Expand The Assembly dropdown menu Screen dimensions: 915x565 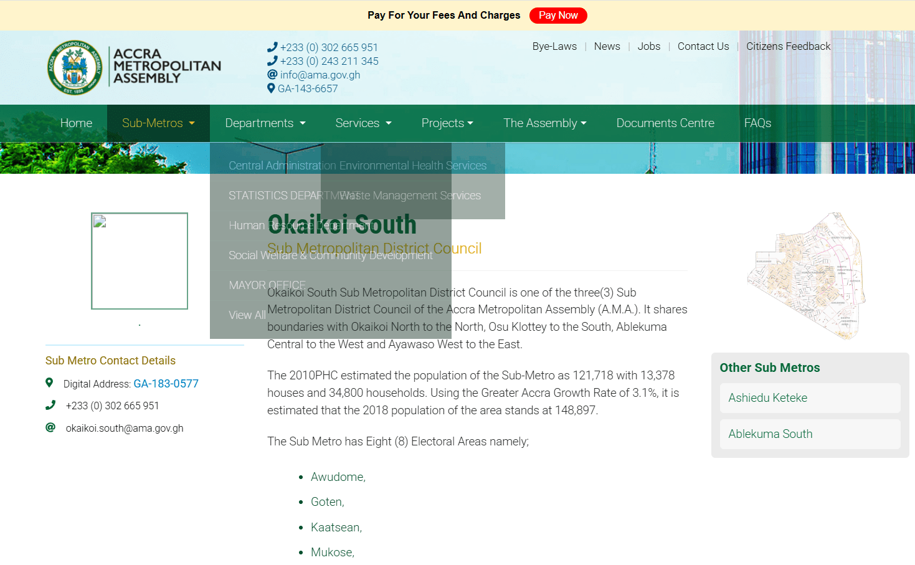coord(545,123)
